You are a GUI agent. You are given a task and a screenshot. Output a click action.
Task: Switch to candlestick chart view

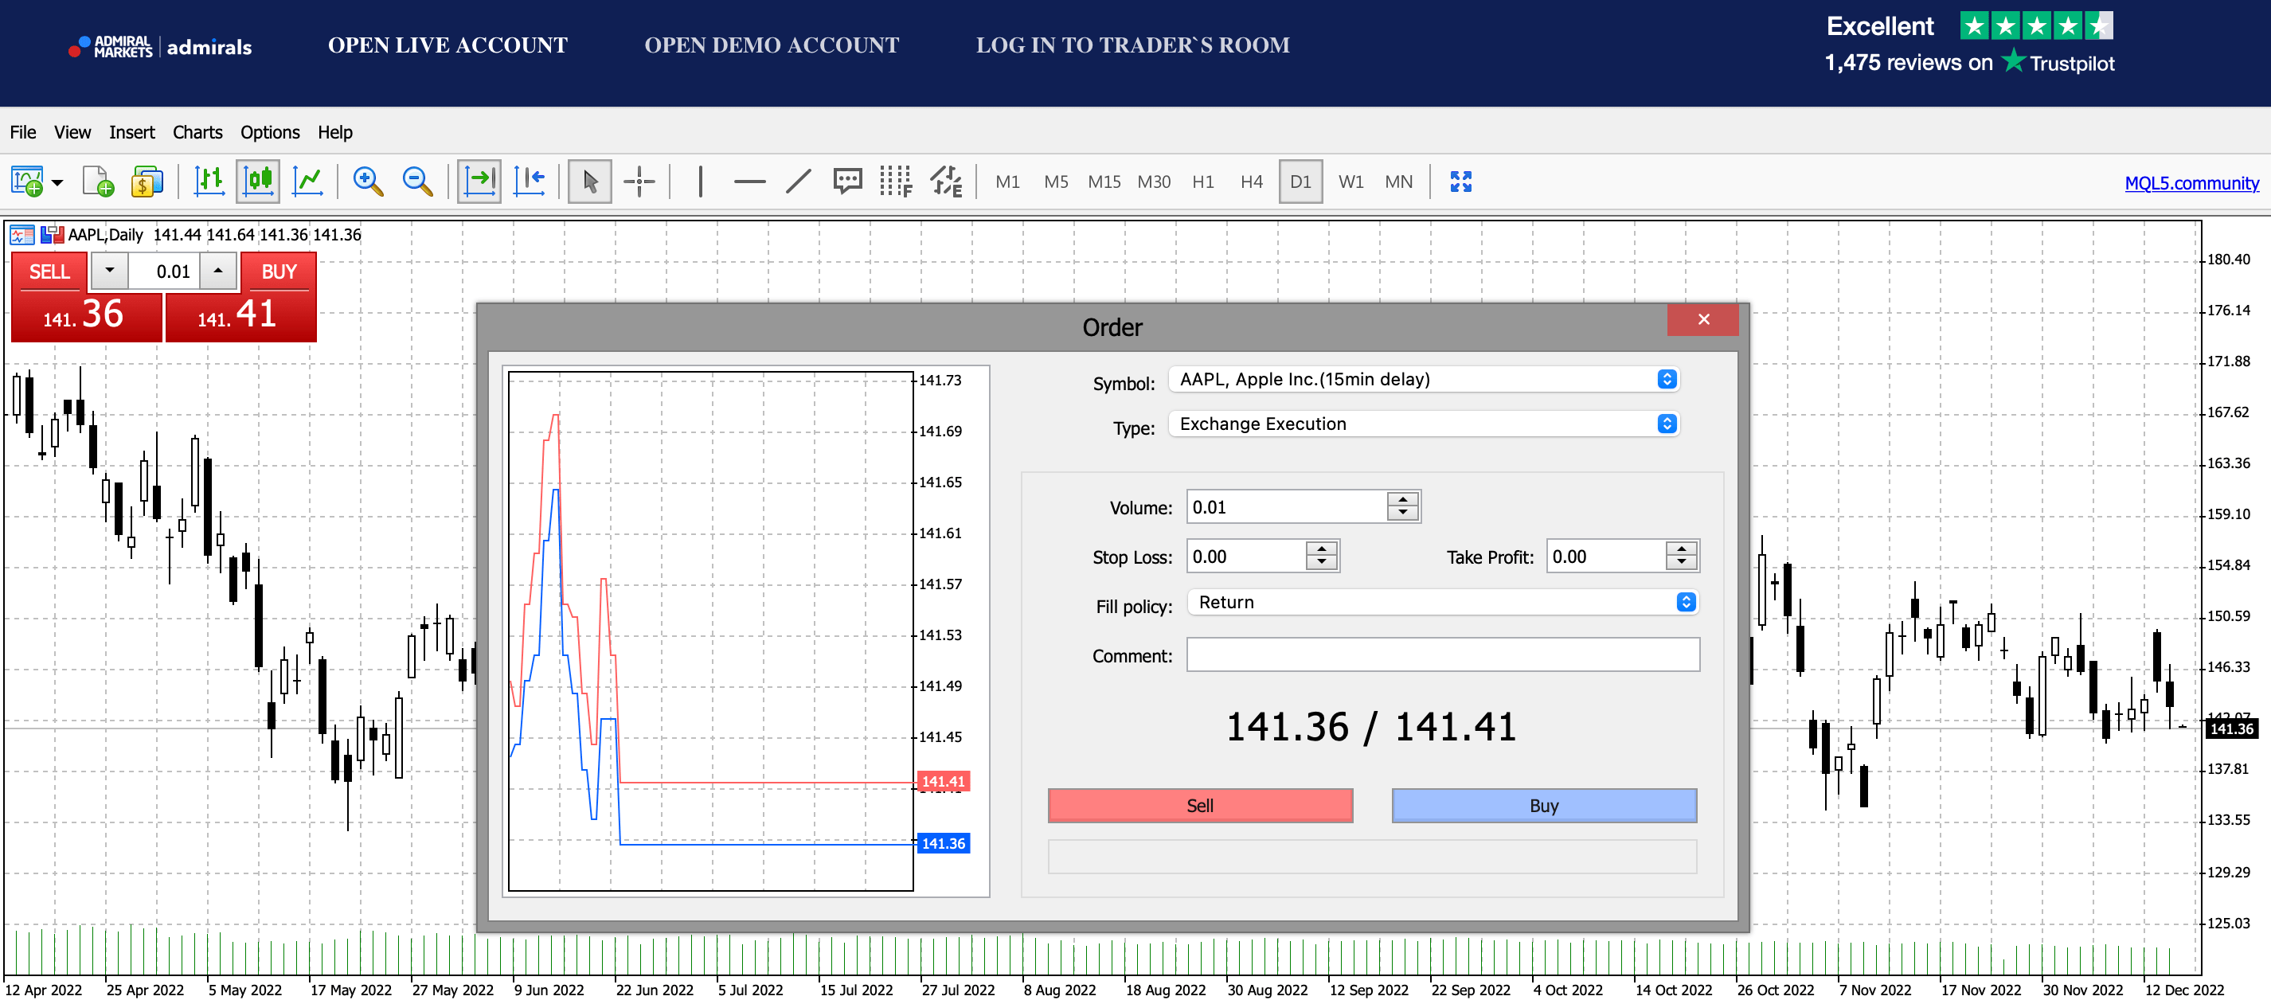click(258, 182)
